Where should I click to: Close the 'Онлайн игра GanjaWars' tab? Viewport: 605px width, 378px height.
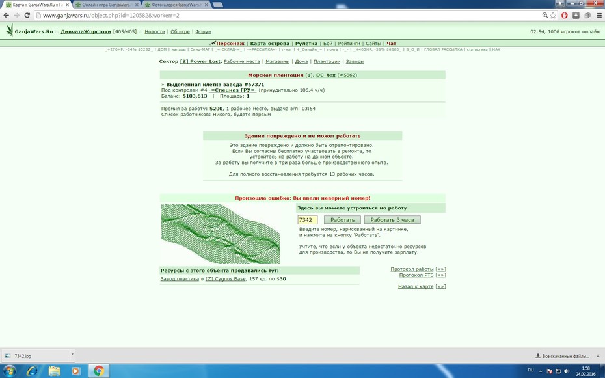(x=137, y=5)
